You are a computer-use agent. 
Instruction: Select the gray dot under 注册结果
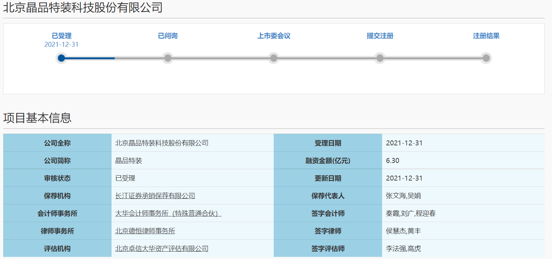[x=486, y=58]
